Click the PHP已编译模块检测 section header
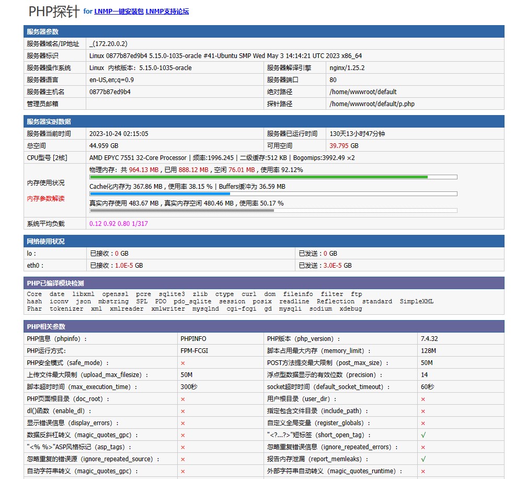Screen dimensions: 515x479 pos(55,283)
